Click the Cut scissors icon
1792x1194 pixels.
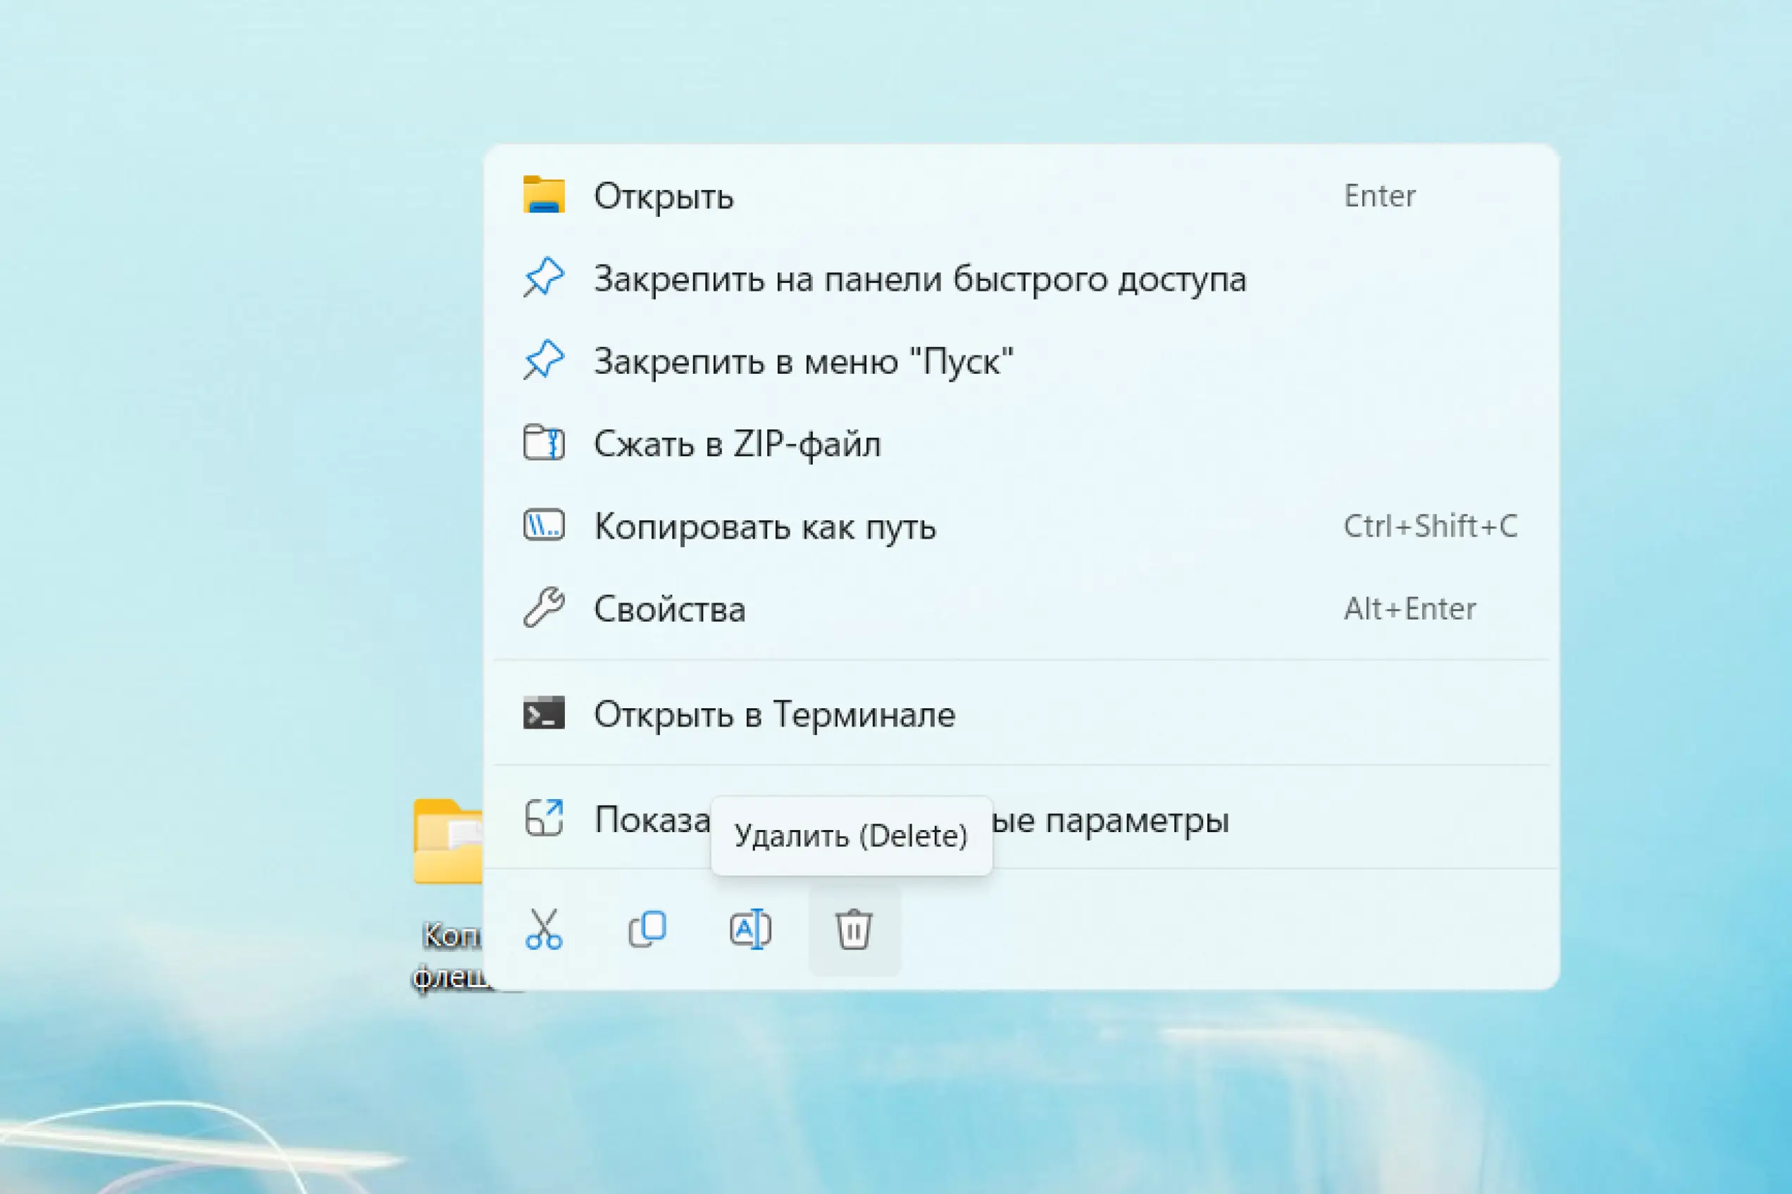(x=543, y=929)
